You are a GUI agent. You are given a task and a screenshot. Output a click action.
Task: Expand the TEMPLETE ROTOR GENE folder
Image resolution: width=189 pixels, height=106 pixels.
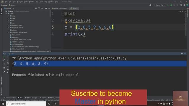8,32
